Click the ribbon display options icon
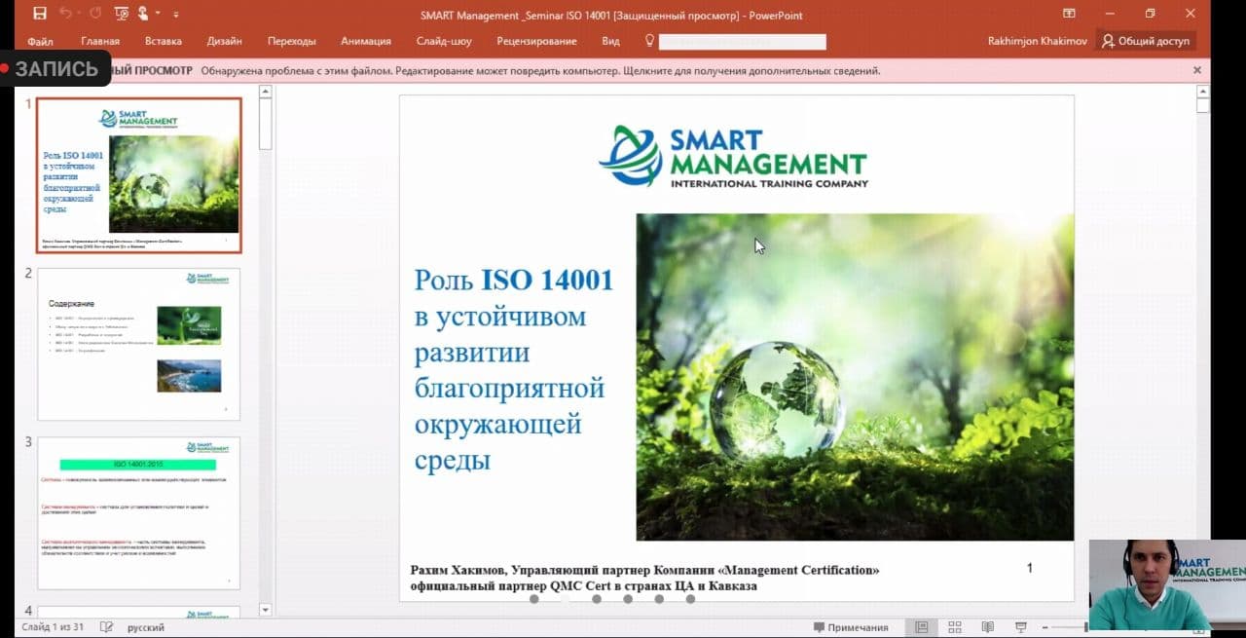This screenshot has width=1246, height=638. coord(1069,14)
